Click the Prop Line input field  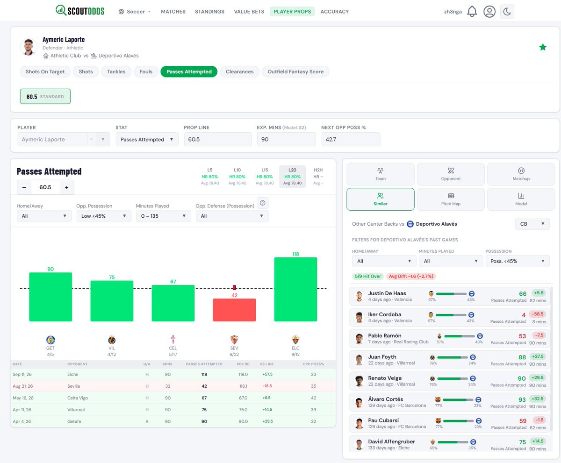coord(218,139)
